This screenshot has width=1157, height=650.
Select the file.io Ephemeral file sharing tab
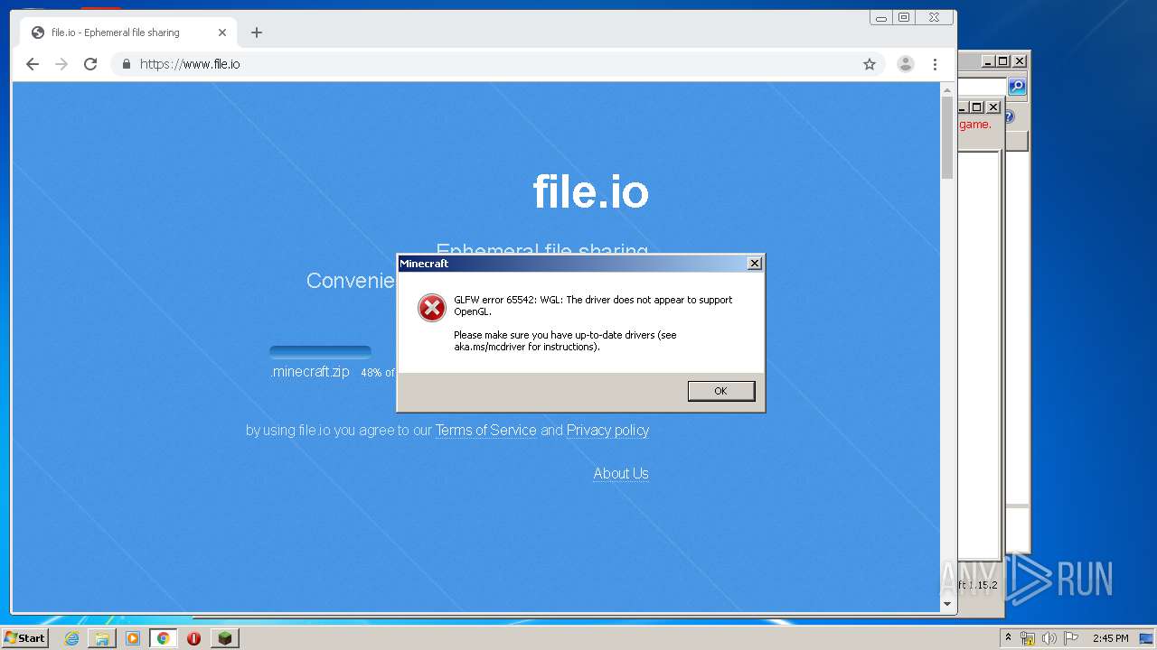point(127,32)
